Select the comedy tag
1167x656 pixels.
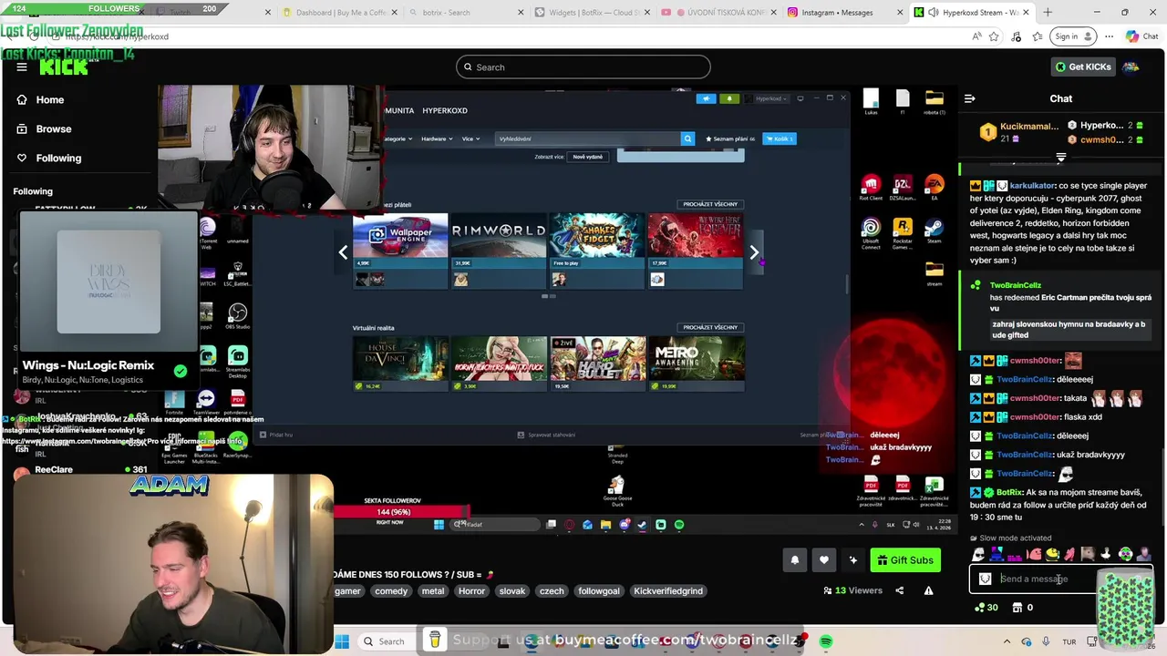(x=391, y=591)
